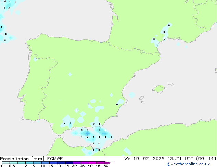The height and width of the screenshot is (167, 217).
Task: Click the "[mm]" unit label
Action: point(38,159)
